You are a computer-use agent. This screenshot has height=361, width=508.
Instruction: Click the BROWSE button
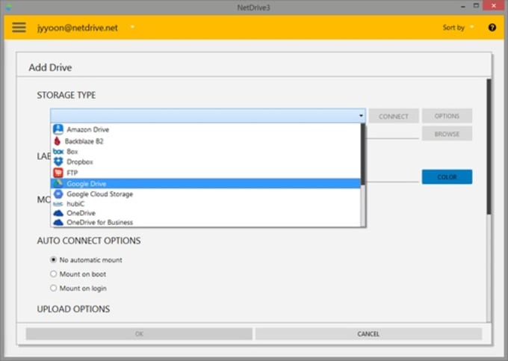pos(447,134)
